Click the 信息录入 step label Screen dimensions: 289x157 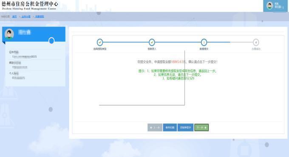coord(152,49)
